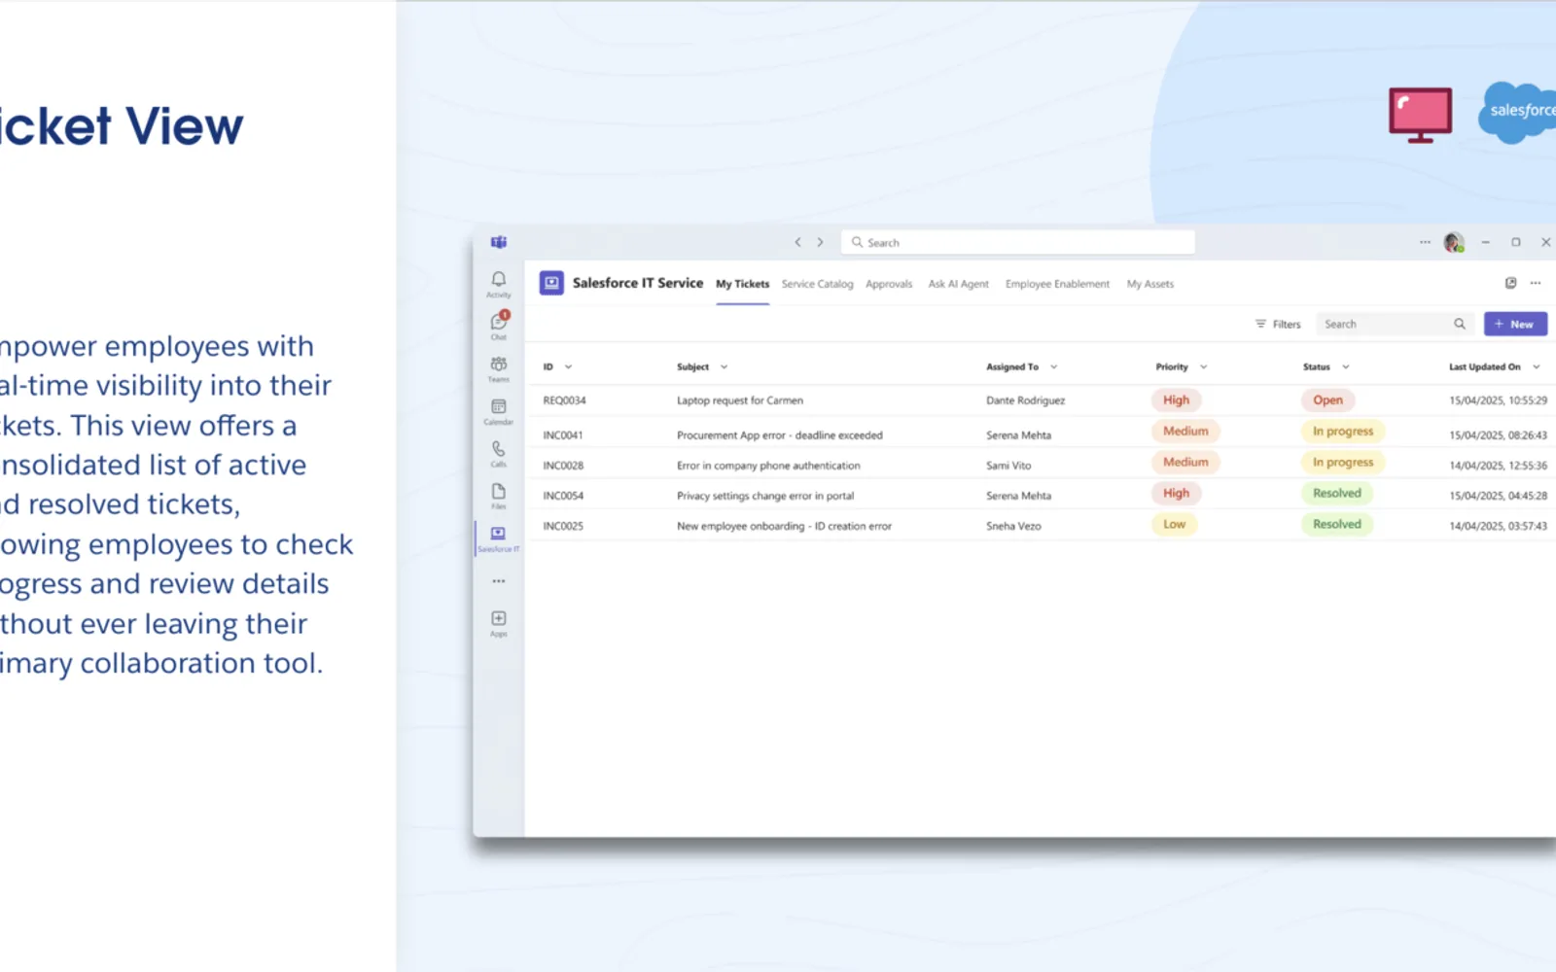Click High priority badge for REQ0034
Image resolution: width=1556 pixels, height=972 pixels.
[x=1177, y=399]
